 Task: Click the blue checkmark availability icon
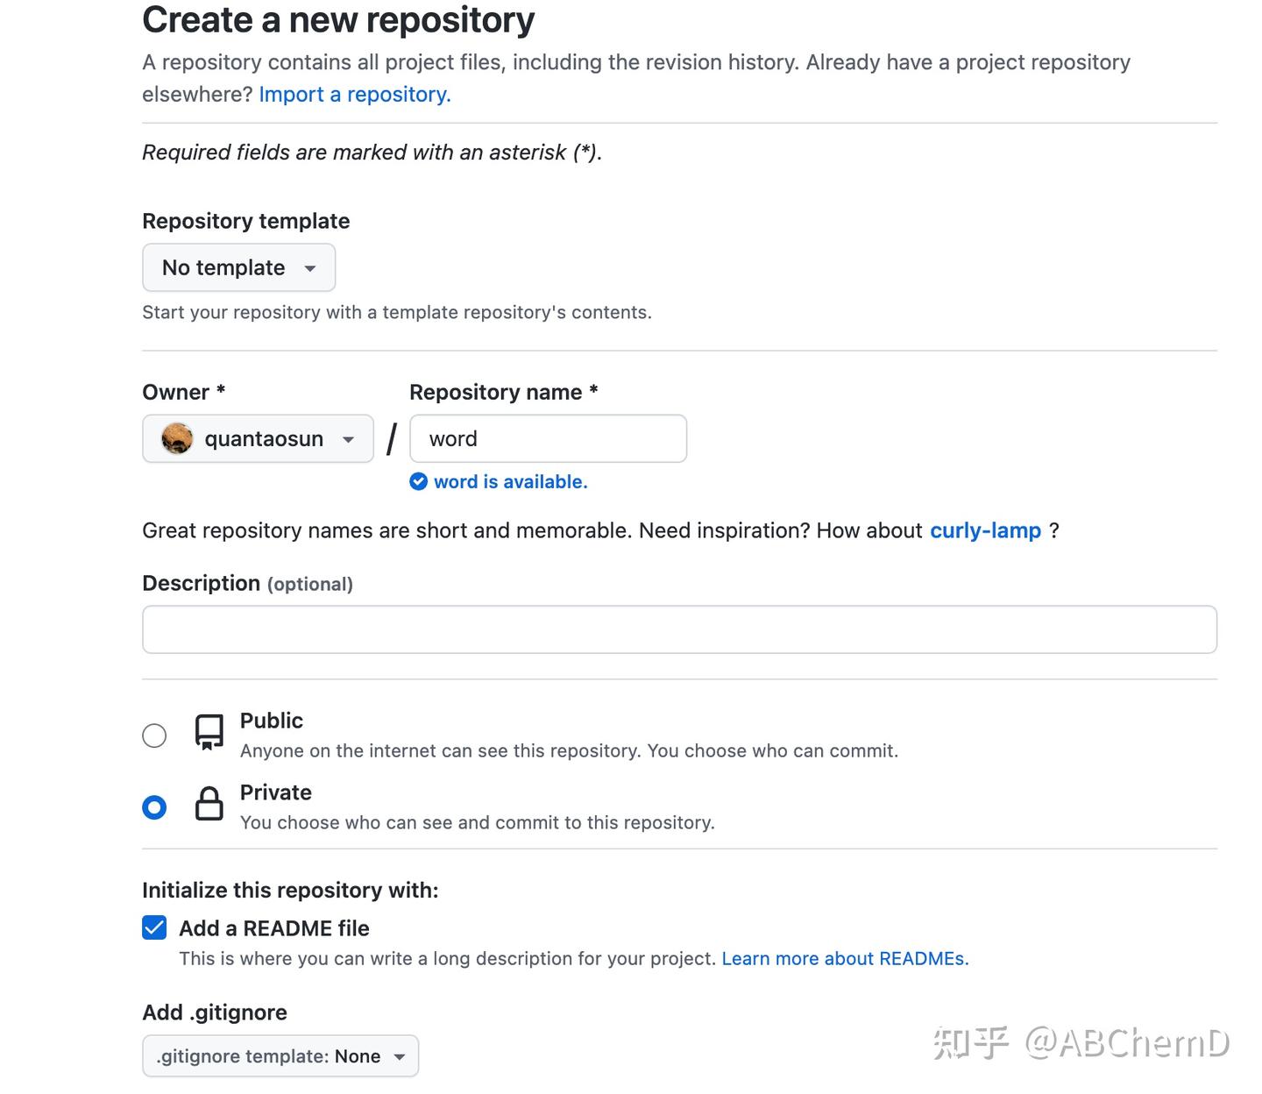[418, 481]
